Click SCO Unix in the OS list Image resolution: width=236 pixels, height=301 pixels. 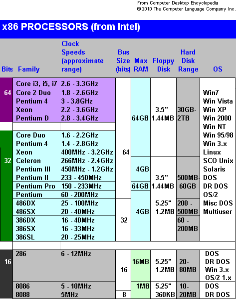[x=218, y=160]
